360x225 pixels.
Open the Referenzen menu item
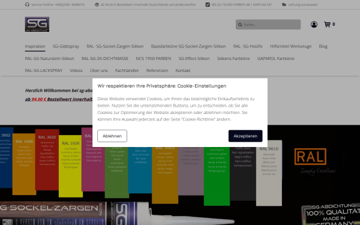point(157,70)
